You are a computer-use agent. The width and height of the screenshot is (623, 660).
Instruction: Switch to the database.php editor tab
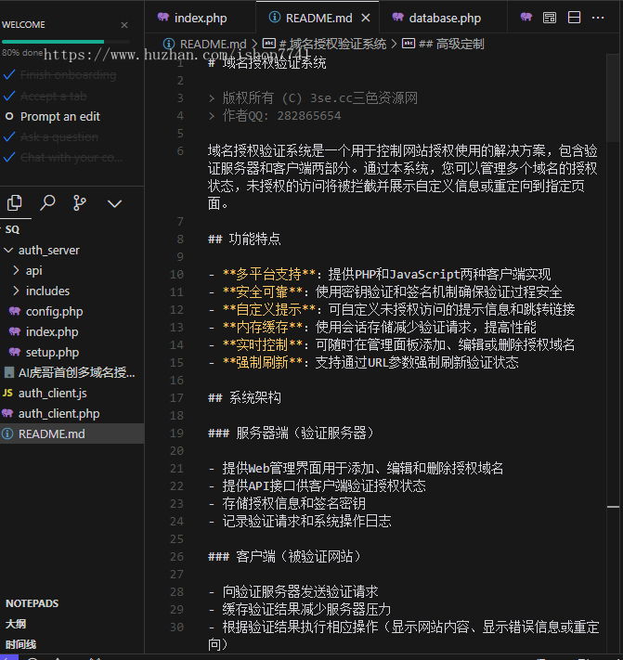point(445,18)
